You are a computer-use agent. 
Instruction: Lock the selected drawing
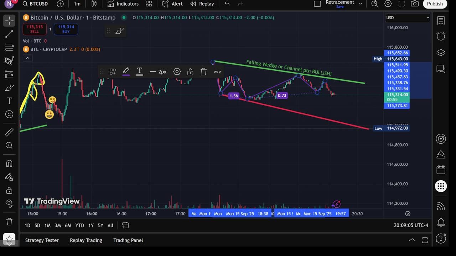tap(190, 72)
